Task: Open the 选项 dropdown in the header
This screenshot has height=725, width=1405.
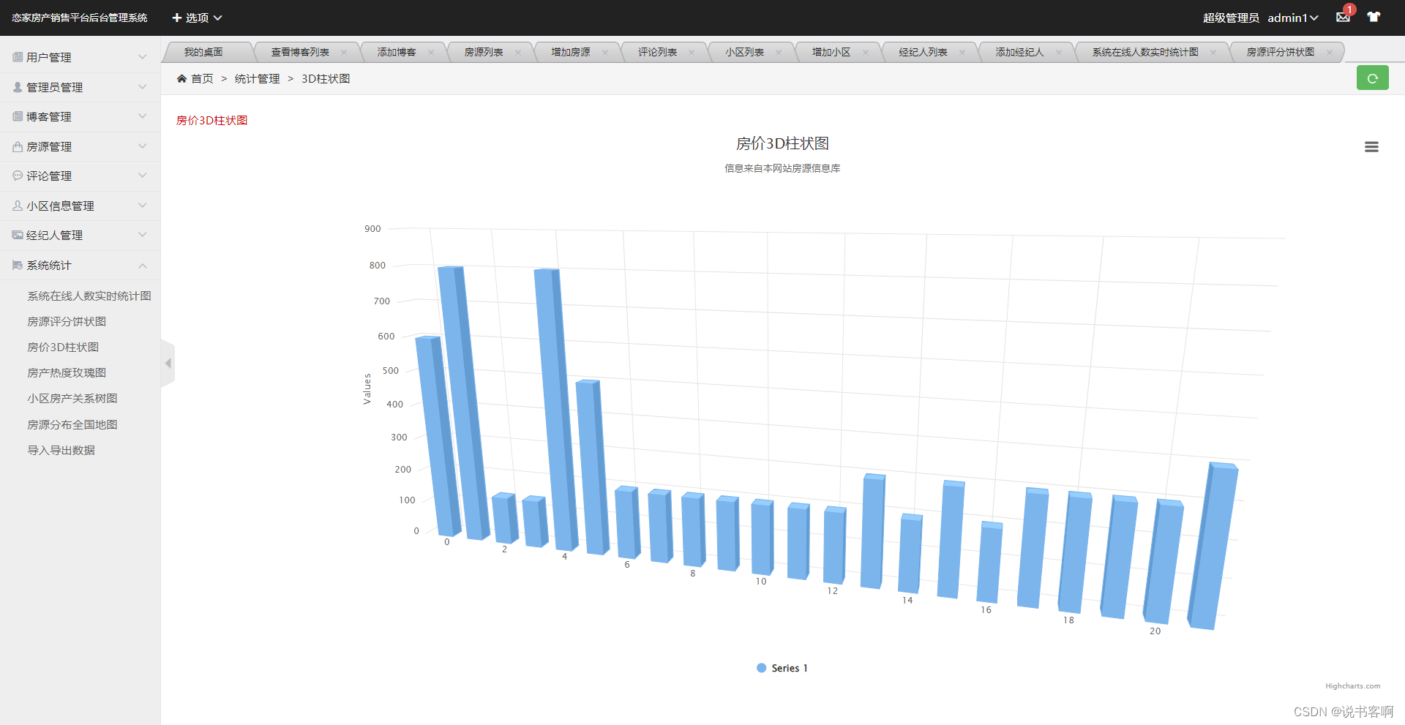Action: (197, 18)
